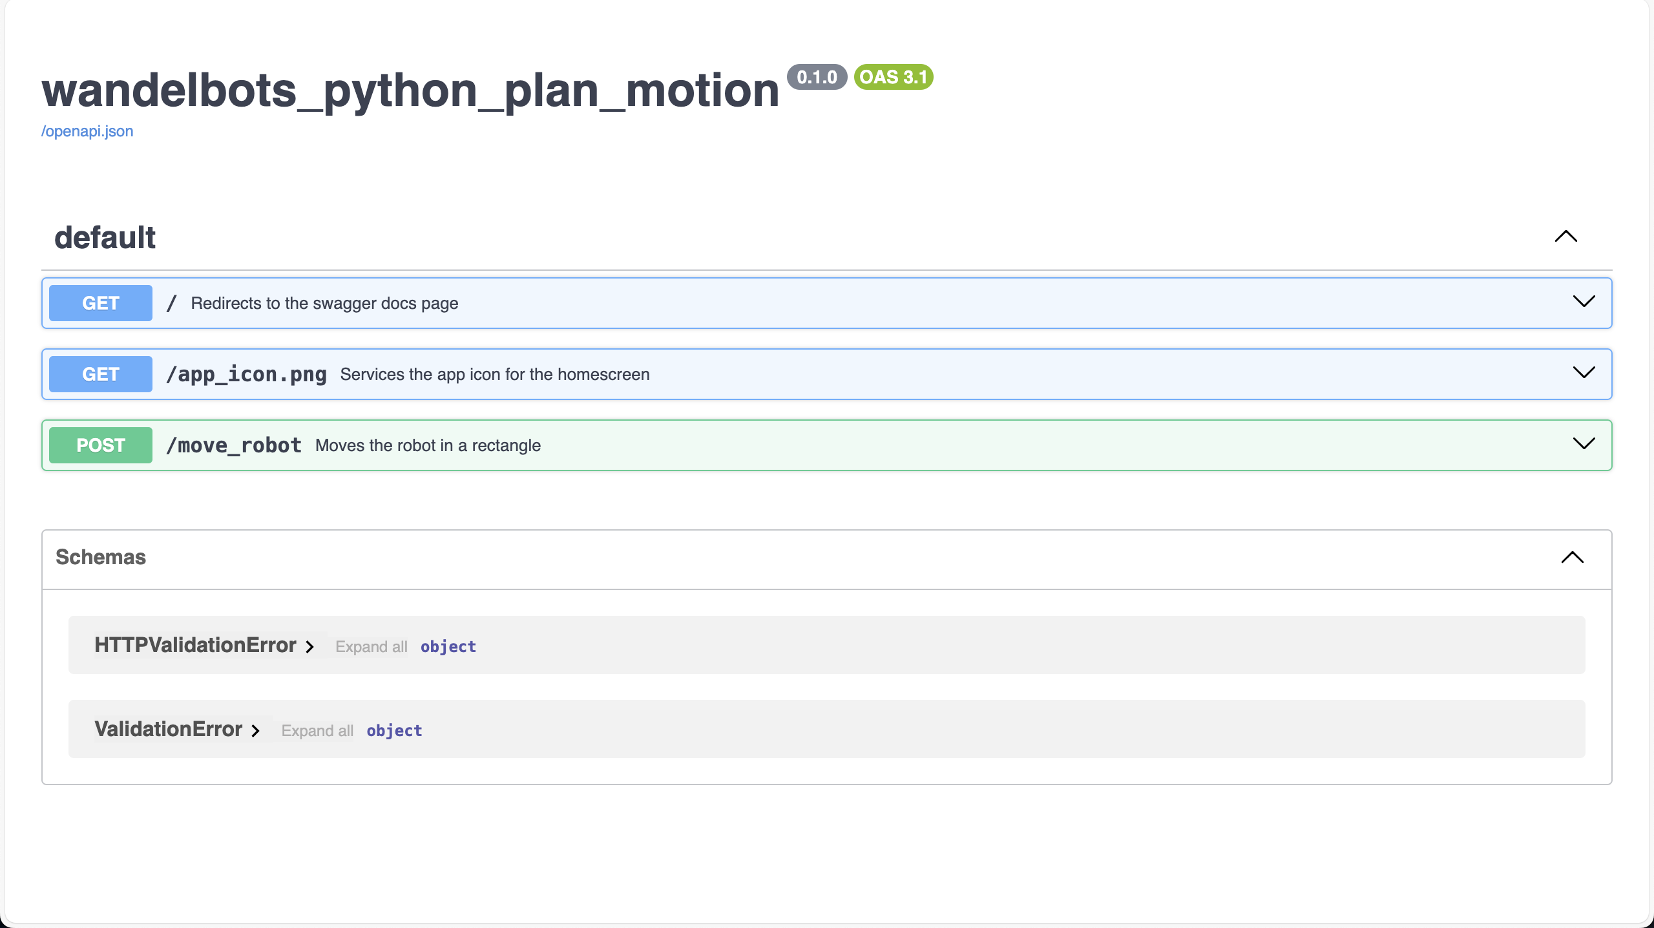1654x928 pixels.
Task: Expand the /app_icon.png endpoint chevron
Action: 1584,373
